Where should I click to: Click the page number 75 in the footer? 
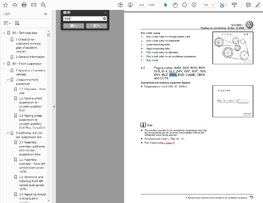251,197
